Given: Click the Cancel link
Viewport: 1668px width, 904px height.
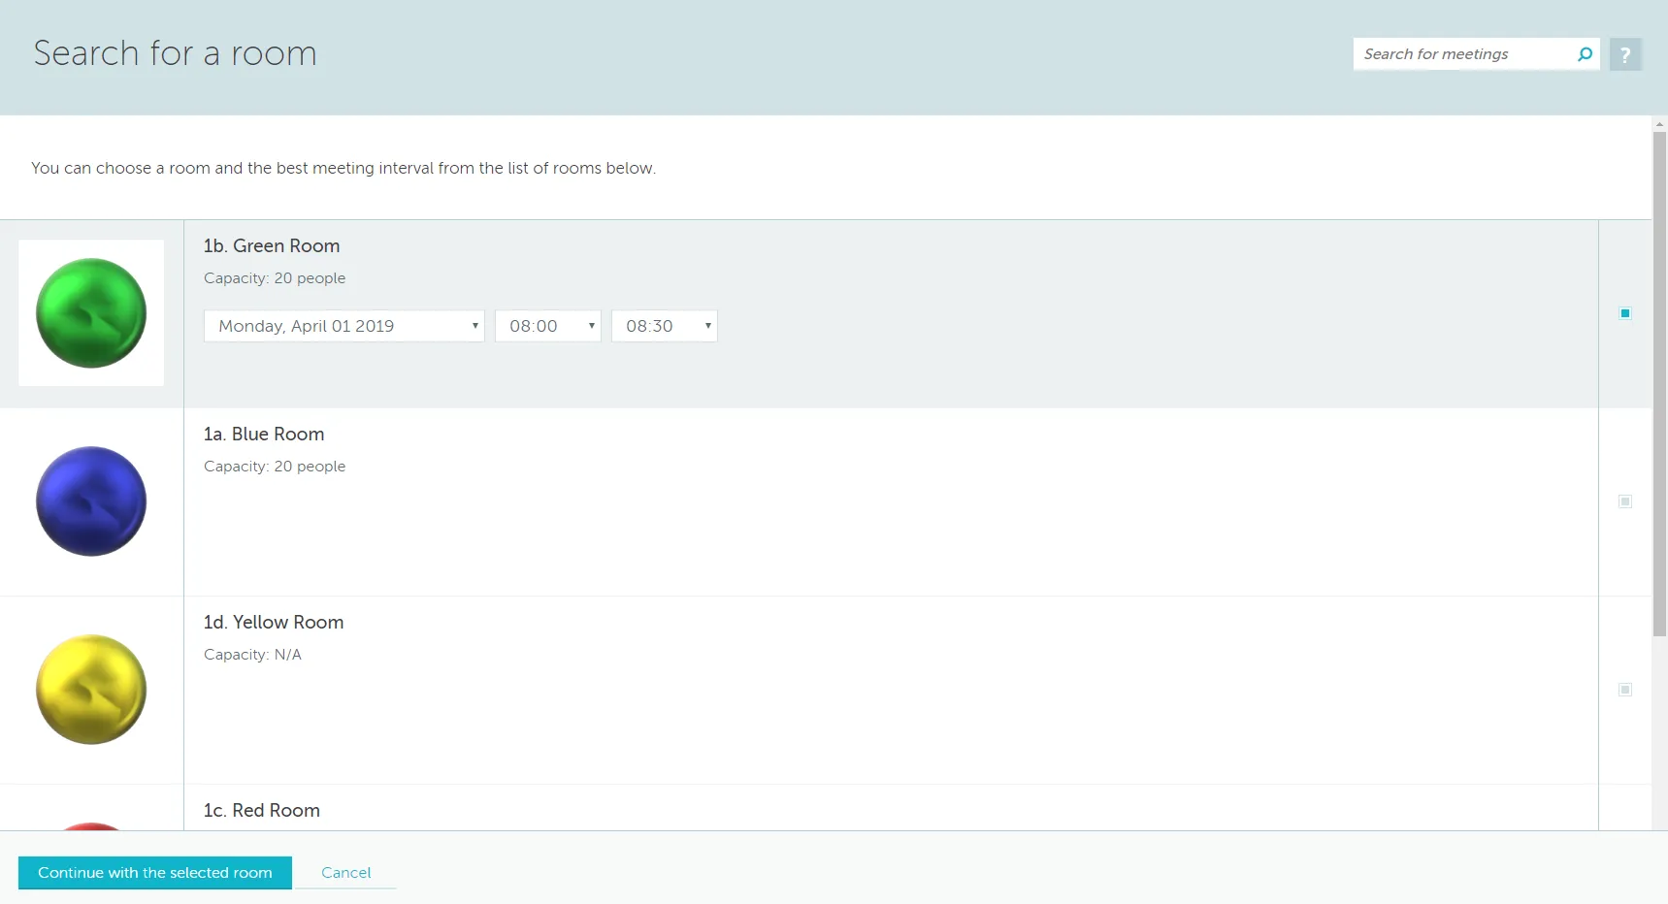Looking at the screenshot, I should 345,873.
